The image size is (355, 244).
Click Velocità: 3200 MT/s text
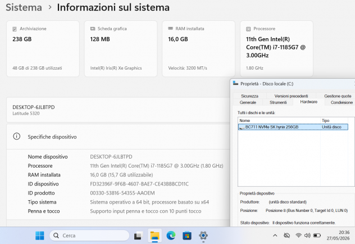188,68
